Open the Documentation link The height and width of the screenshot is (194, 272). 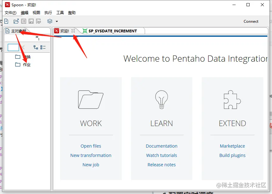(x=162, y=146)
